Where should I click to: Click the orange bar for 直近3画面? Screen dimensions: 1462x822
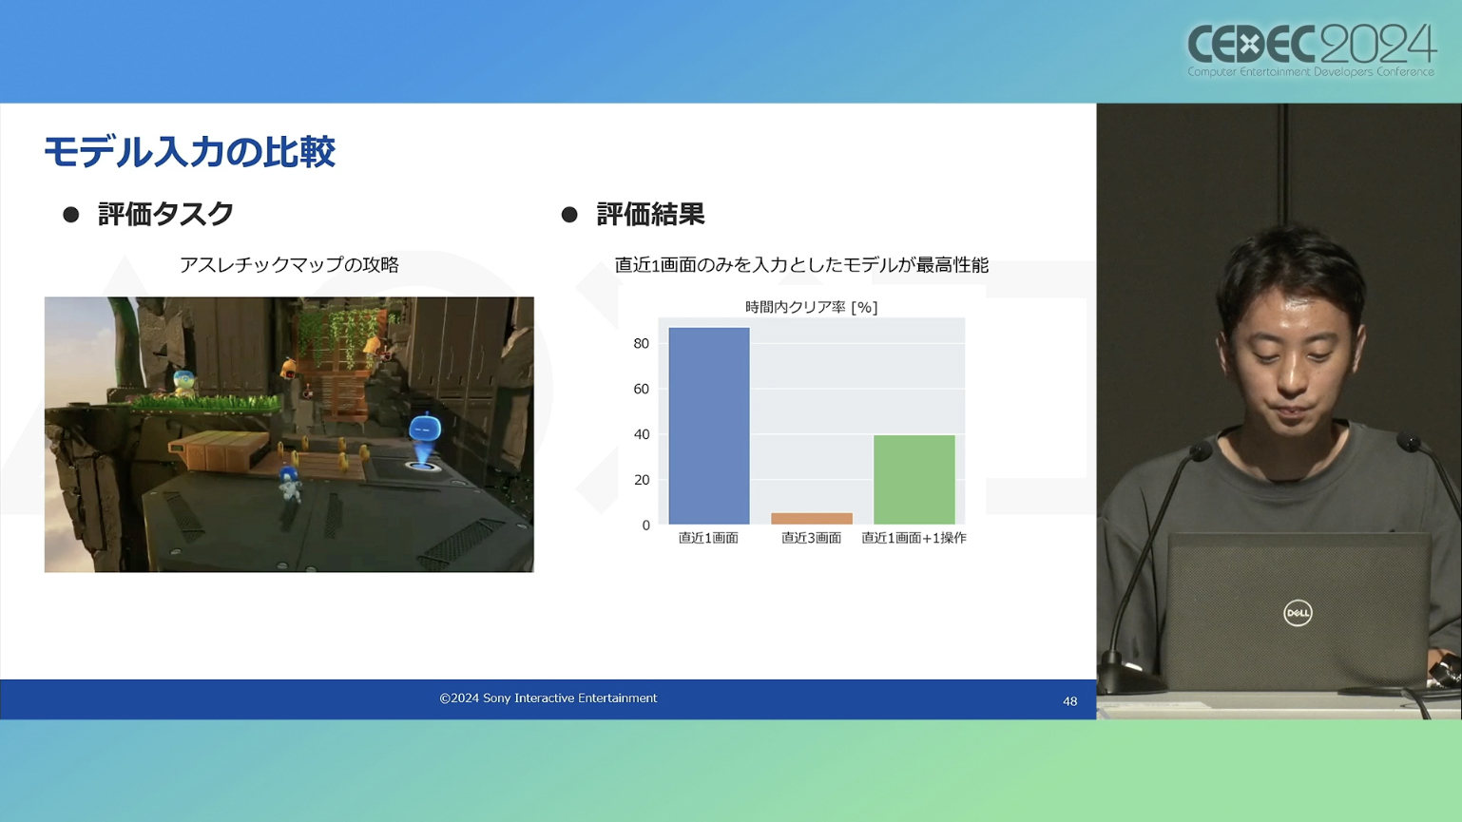tap(812, 519)
